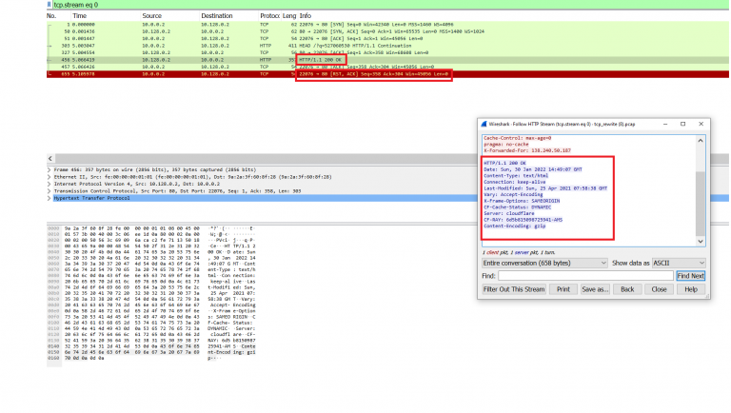731x413 pixels.
Task: Click the Filter Out This Stream button
Action: [x=514, y=289]
